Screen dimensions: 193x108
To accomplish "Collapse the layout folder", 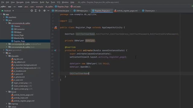I will click(x=7, y=91).
